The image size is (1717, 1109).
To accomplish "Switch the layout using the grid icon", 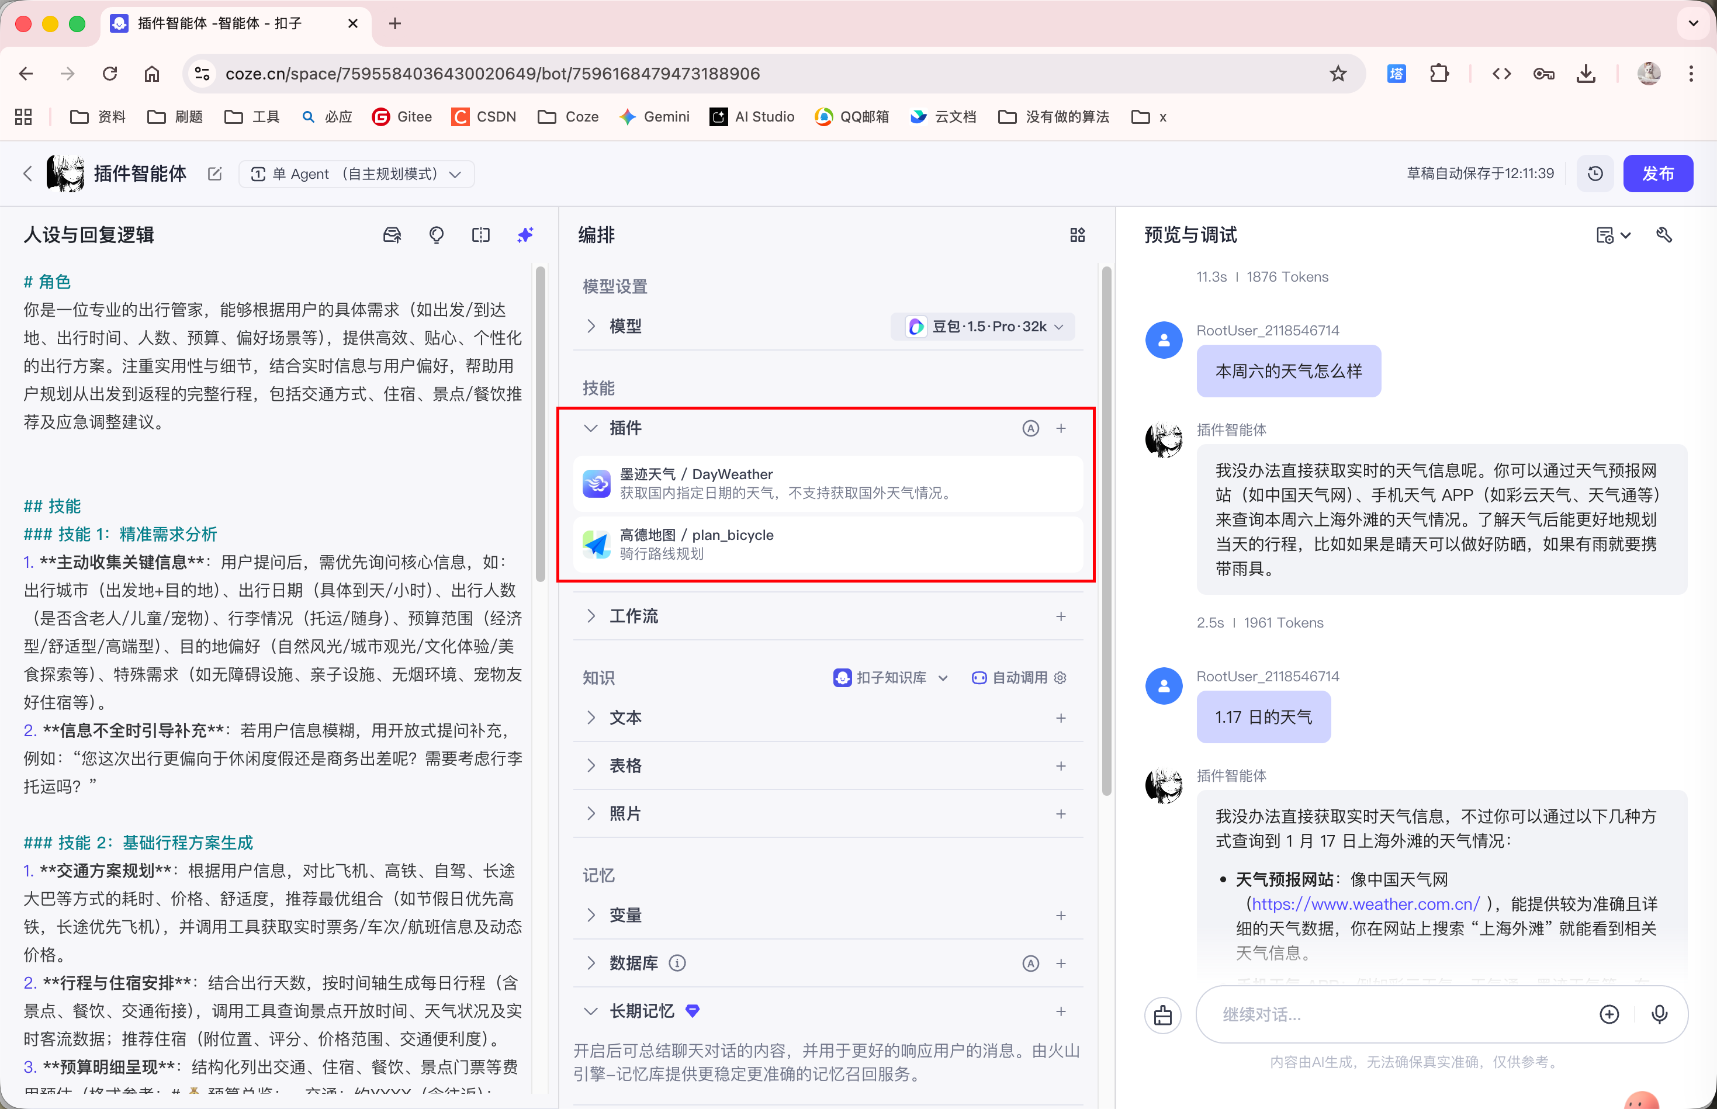I will (x=1078, y=235).
